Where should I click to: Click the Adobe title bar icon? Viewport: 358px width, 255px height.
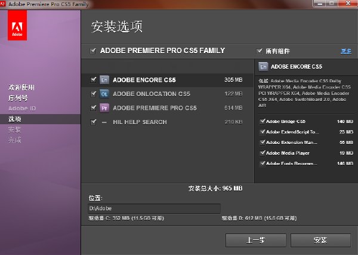tap(3, 4)
